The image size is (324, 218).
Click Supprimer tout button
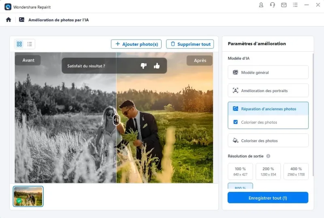click(x=190, y=44)
